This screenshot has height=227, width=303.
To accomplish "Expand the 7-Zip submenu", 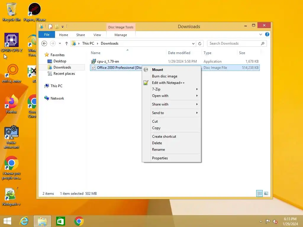I will coord(175,89).
